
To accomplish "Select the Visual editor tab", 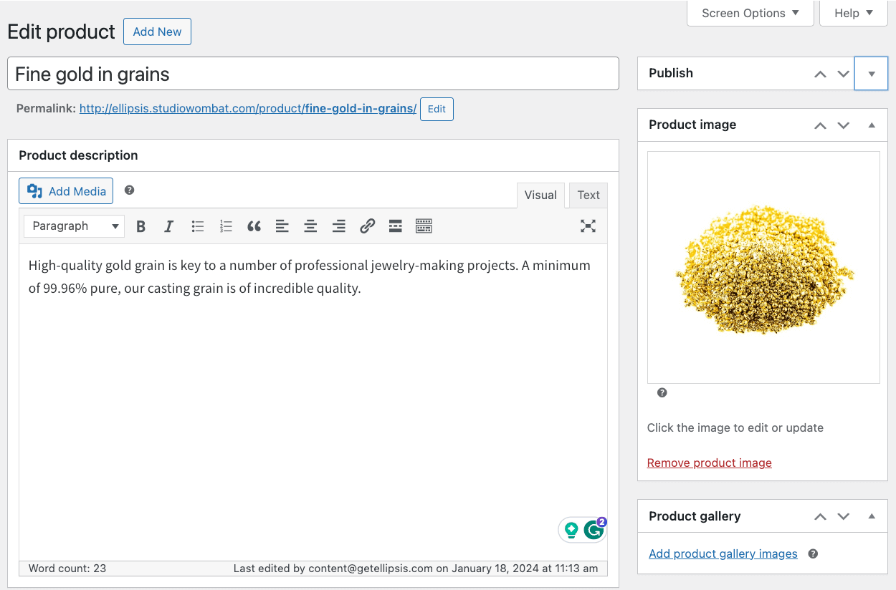I will [540, 195].
